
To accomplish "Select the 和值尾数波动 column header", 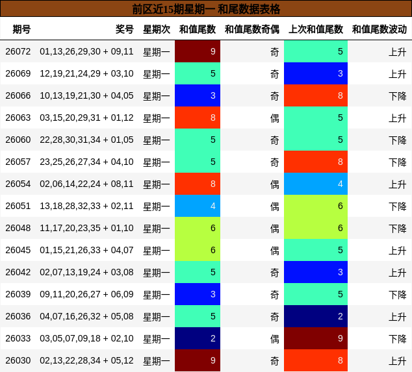I will click(380, 29).
